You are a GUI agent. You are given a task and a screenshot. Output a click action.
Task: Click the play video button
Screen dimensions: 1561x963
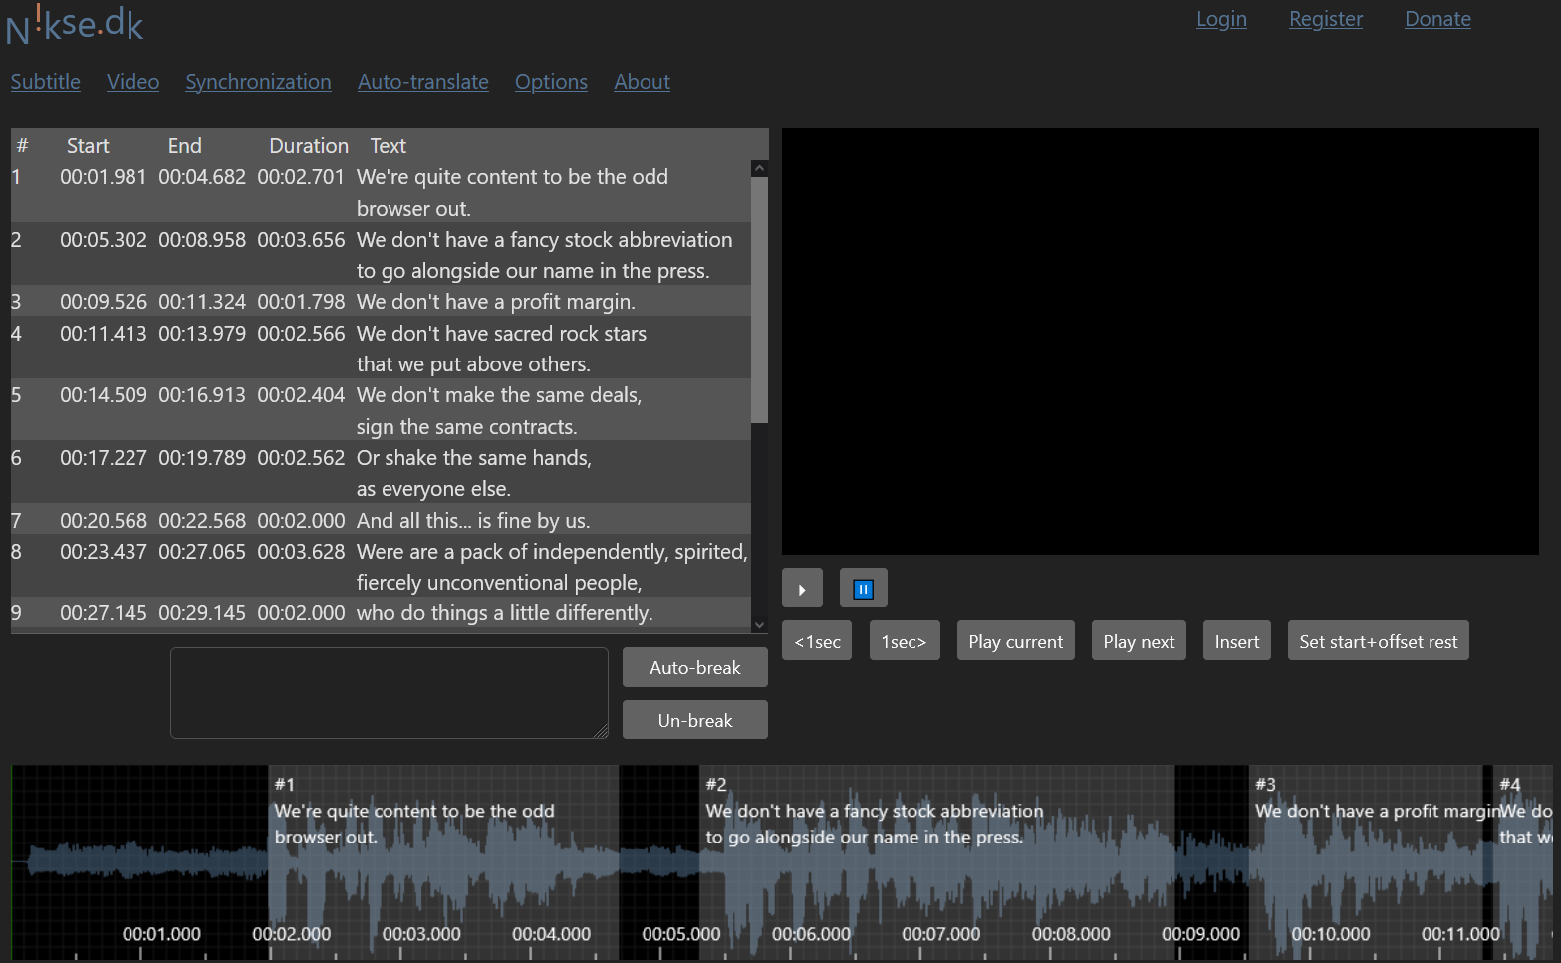(x=802, y=589)
